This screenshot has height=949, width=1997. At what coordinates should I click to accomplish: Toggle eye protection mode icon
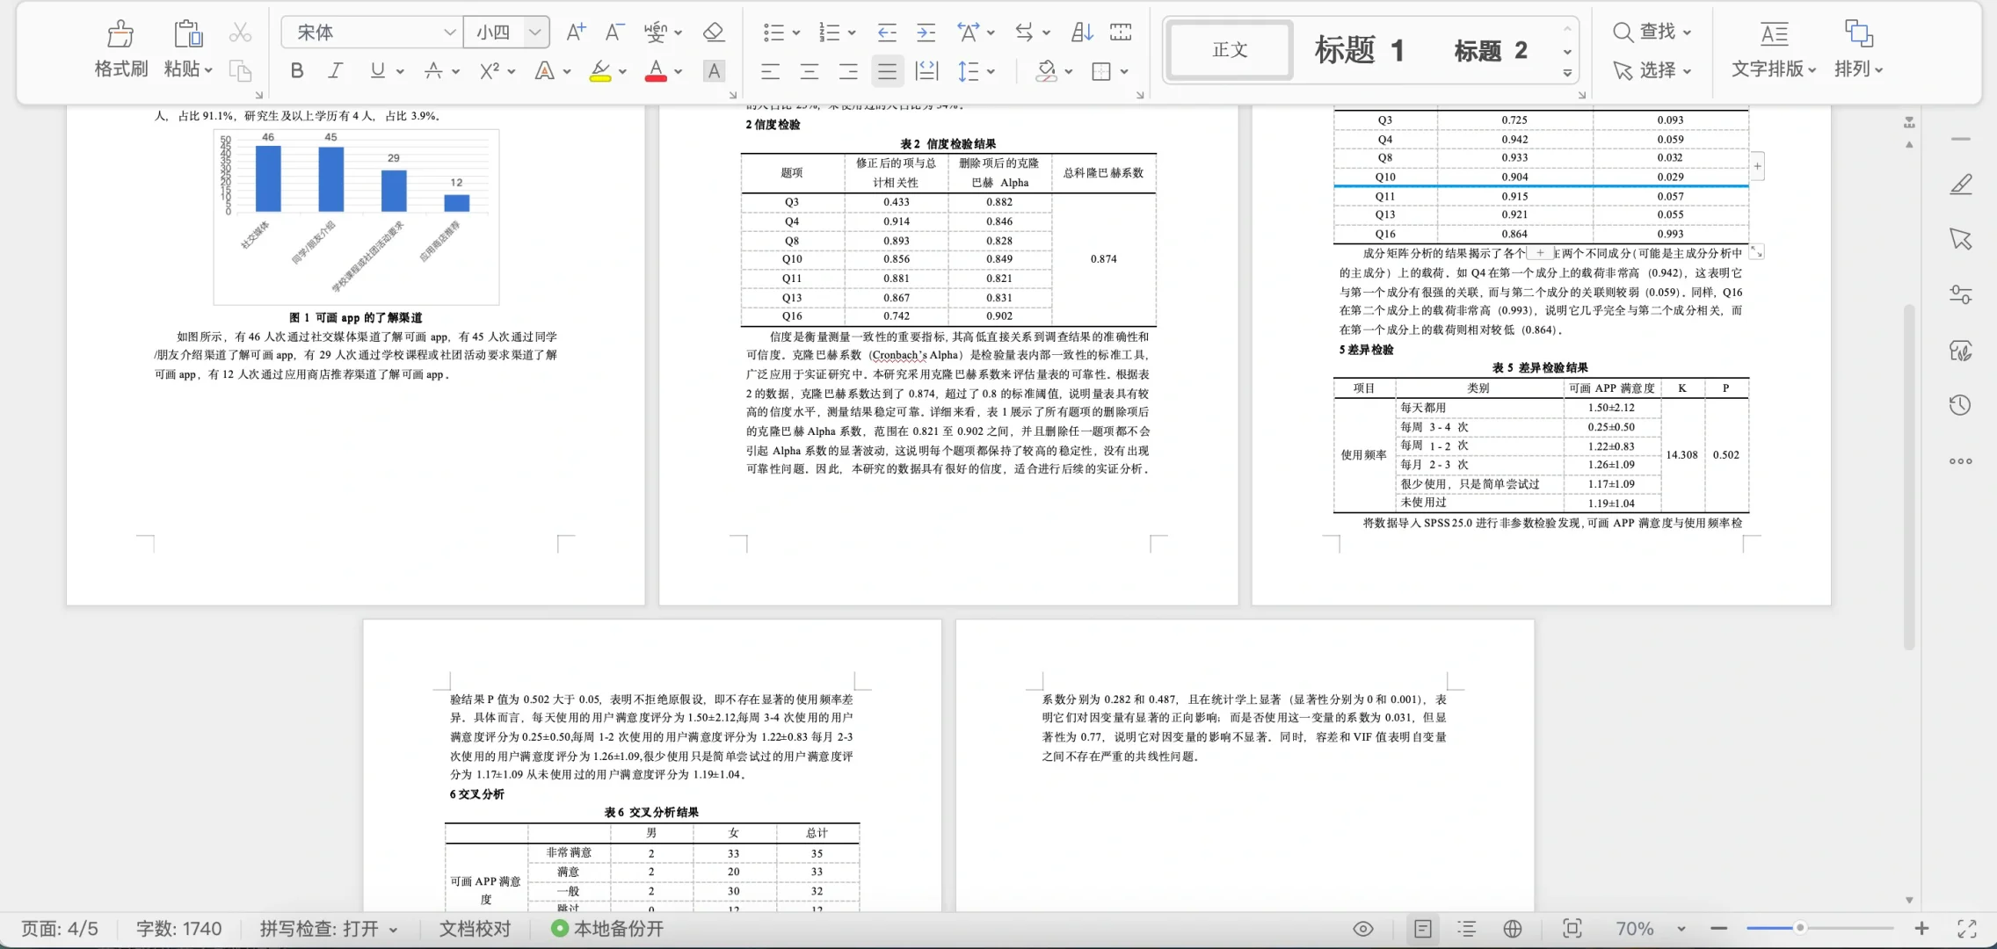(1362, 929)
